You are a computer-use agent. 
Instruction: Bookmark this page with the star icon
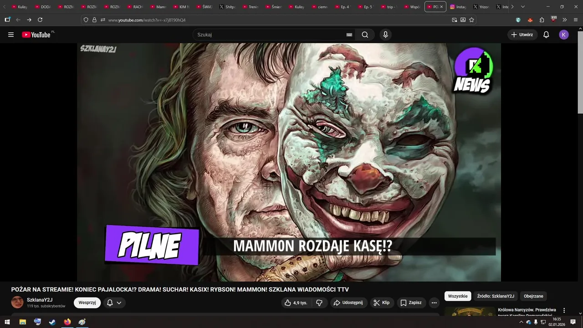(x=471, y=20)
